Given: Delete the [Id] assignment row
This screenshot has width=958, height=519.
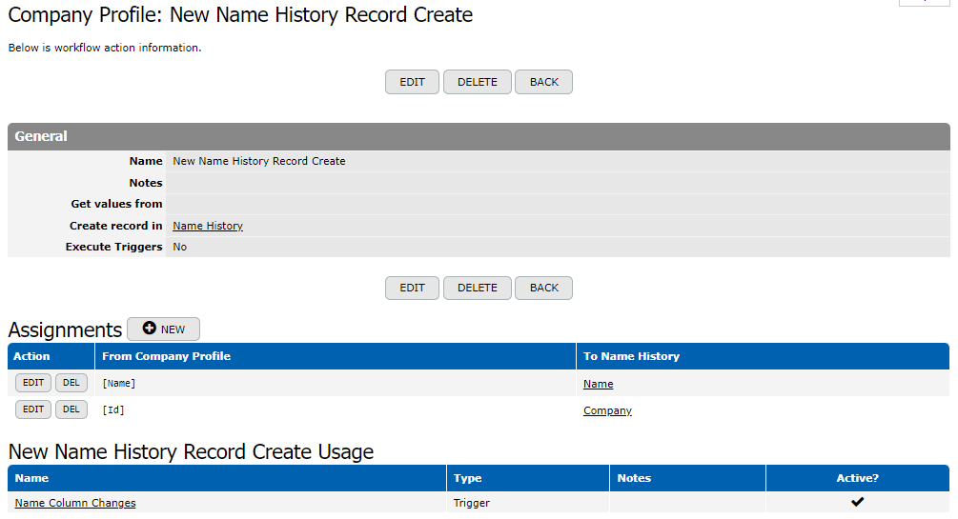Looking at the screenshot, I should [71, 409].
